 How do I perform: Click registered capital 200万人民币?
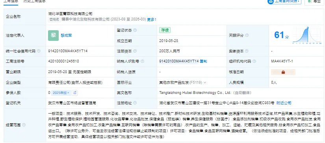tap(169, 51)
